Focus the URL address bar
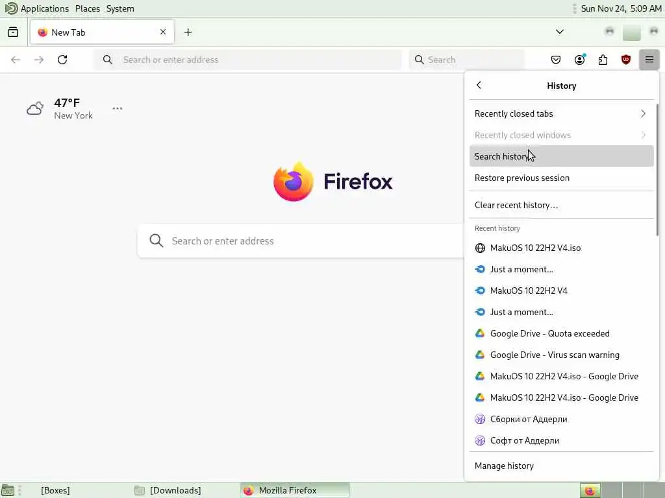 pyautogui.click(x=247, y=60)
